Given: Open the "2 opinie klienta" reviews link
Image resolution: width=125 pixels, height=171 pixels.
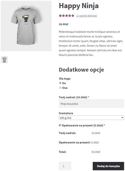Looking at the screenshot, I should pos(87,16).
